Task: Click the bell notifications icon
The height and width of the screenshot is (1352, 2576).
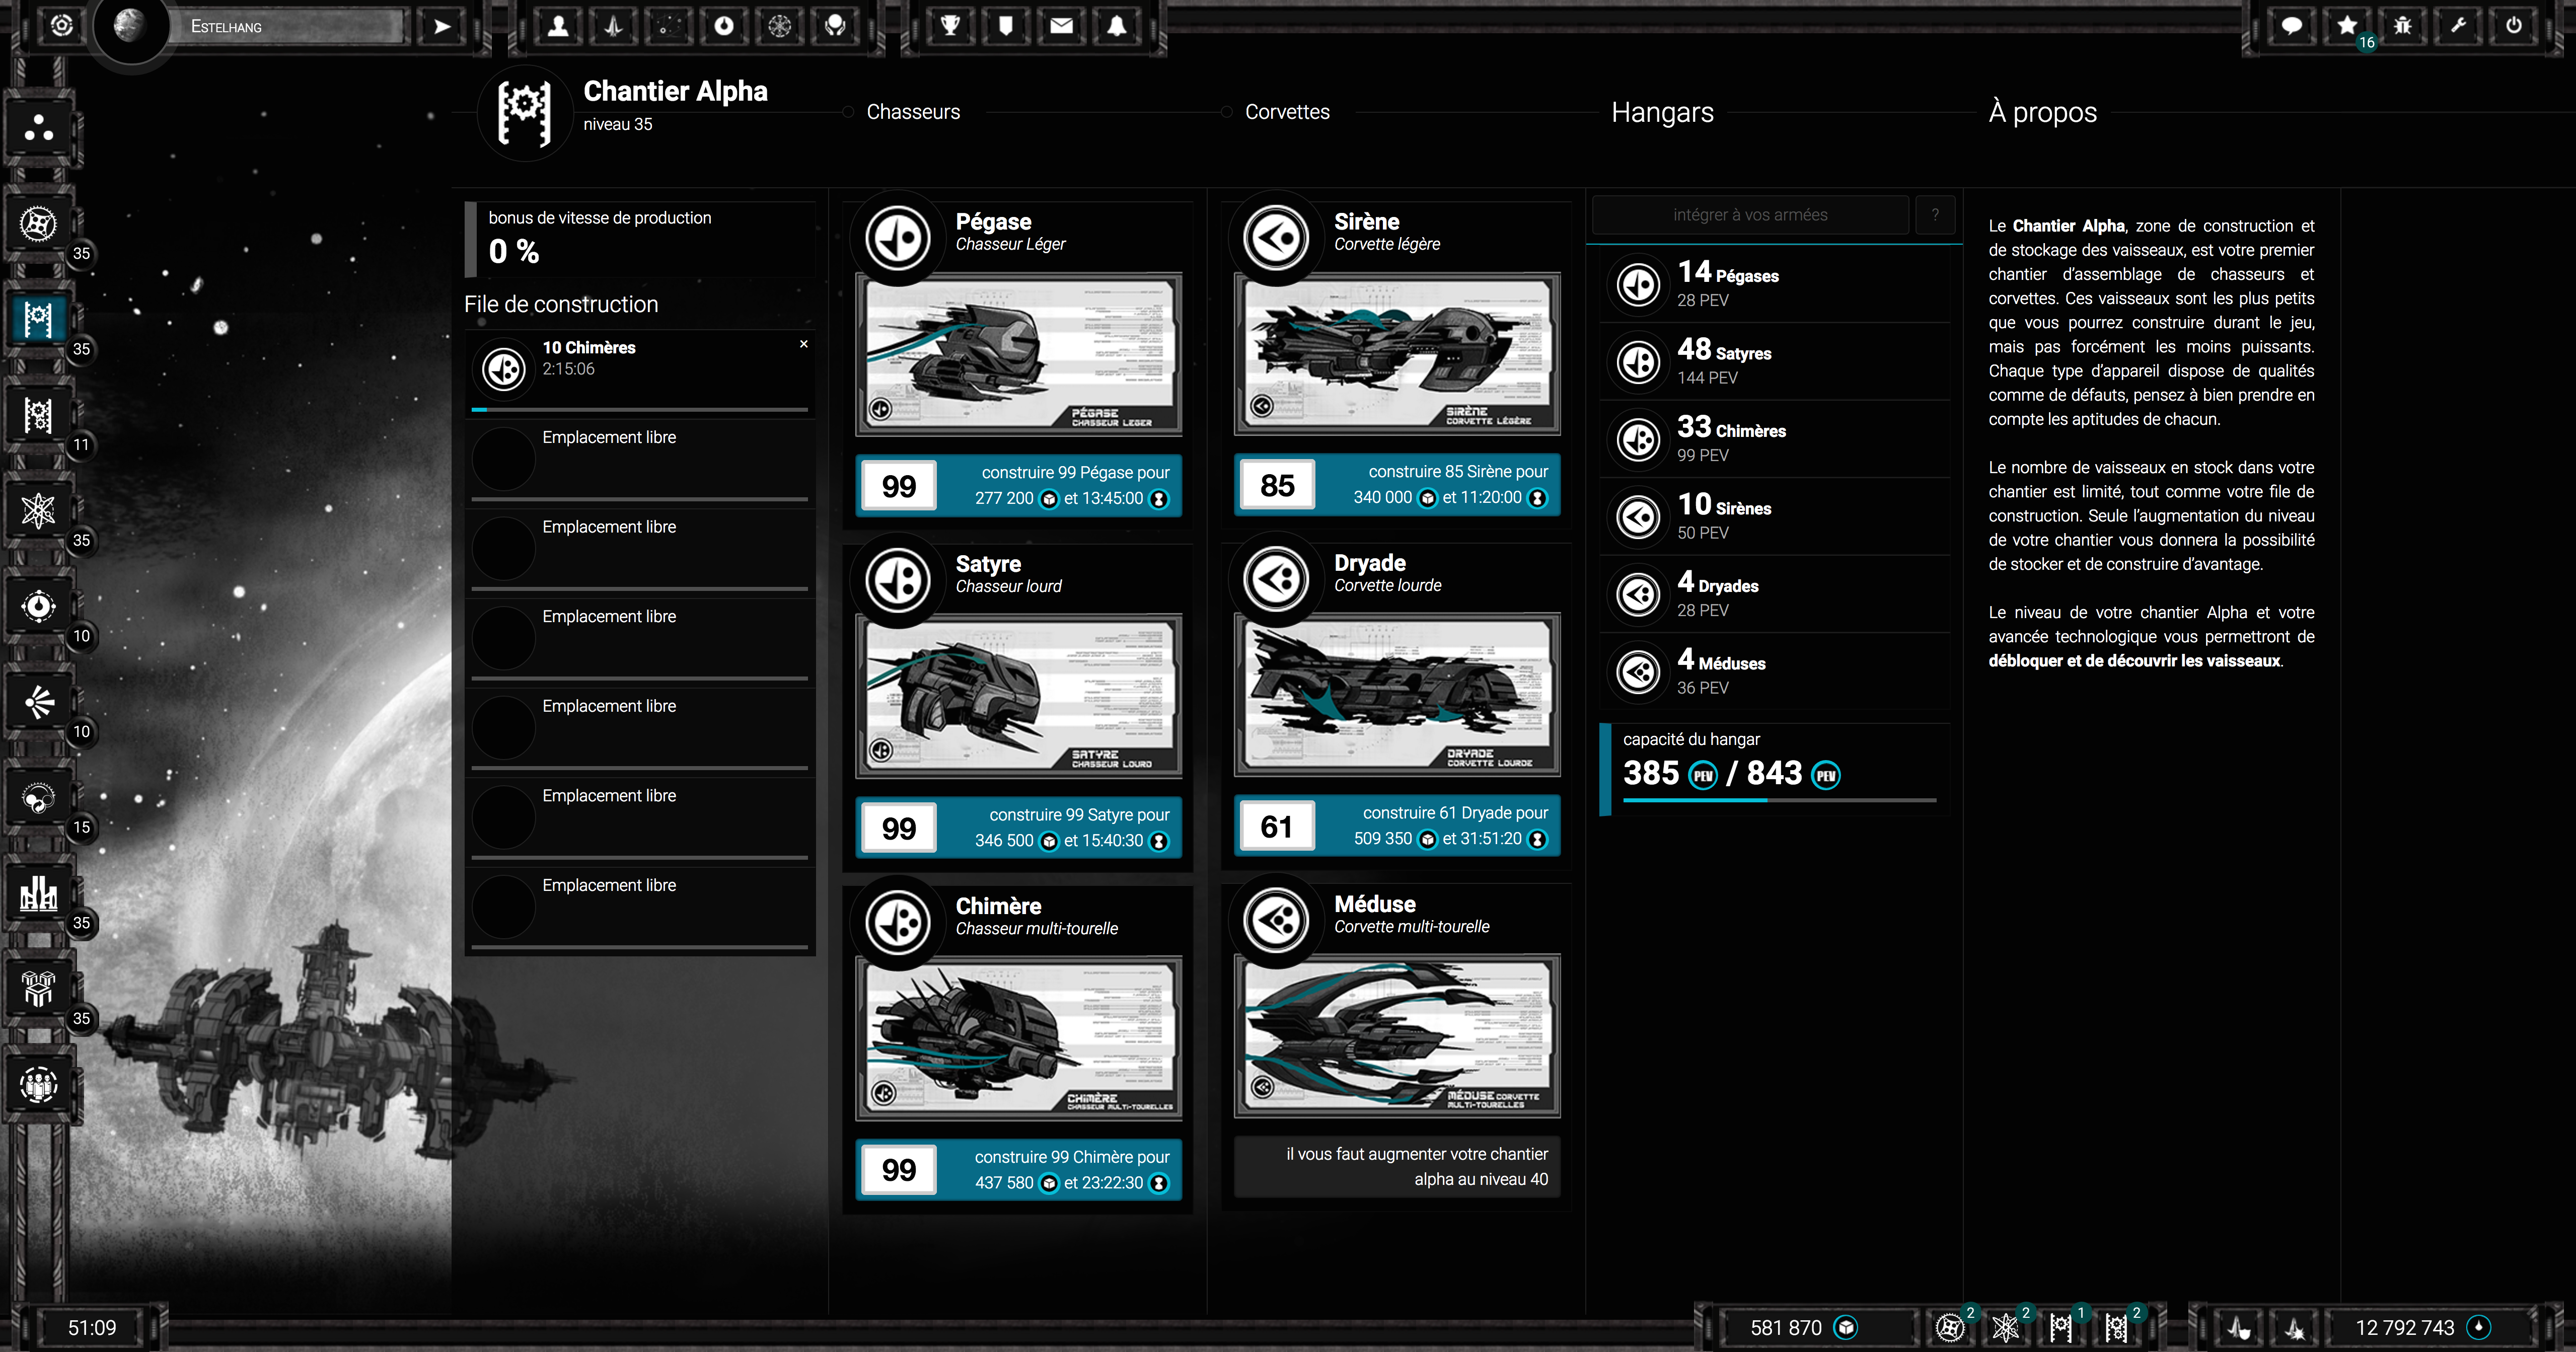Action: pyautogui.click(x=1116, y=26)
